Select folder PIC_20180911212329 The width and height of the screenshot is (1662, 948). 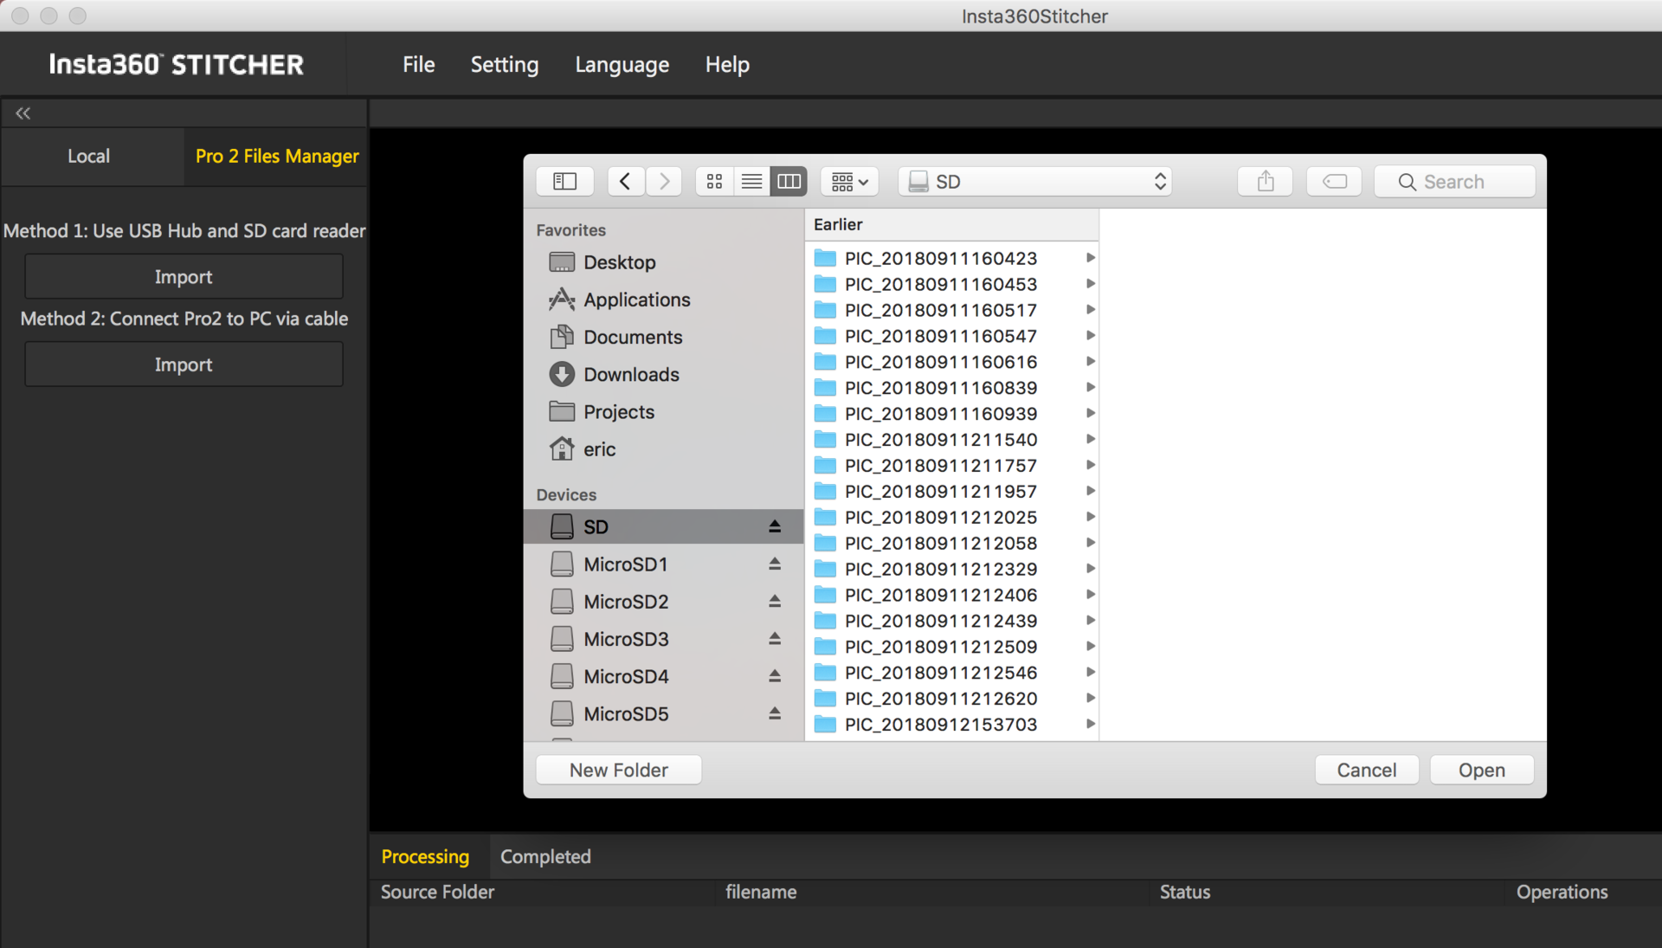[x=952, y=570]
